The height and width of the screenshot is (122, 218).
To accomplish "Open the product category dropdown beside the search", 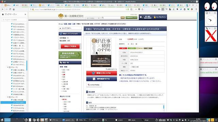I will (x=93, y=18).
